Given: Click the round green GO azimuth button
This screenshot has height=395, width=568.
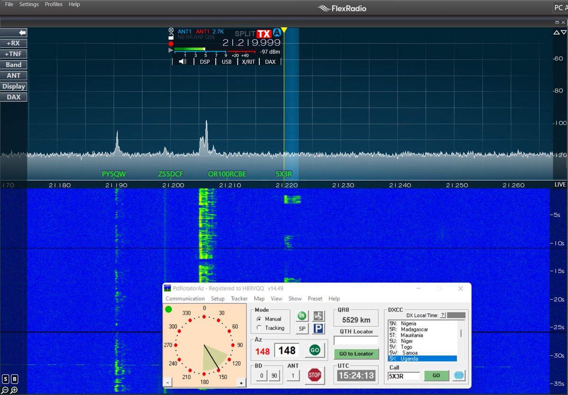Looking at the screenshot, I should tap(315, 350).
